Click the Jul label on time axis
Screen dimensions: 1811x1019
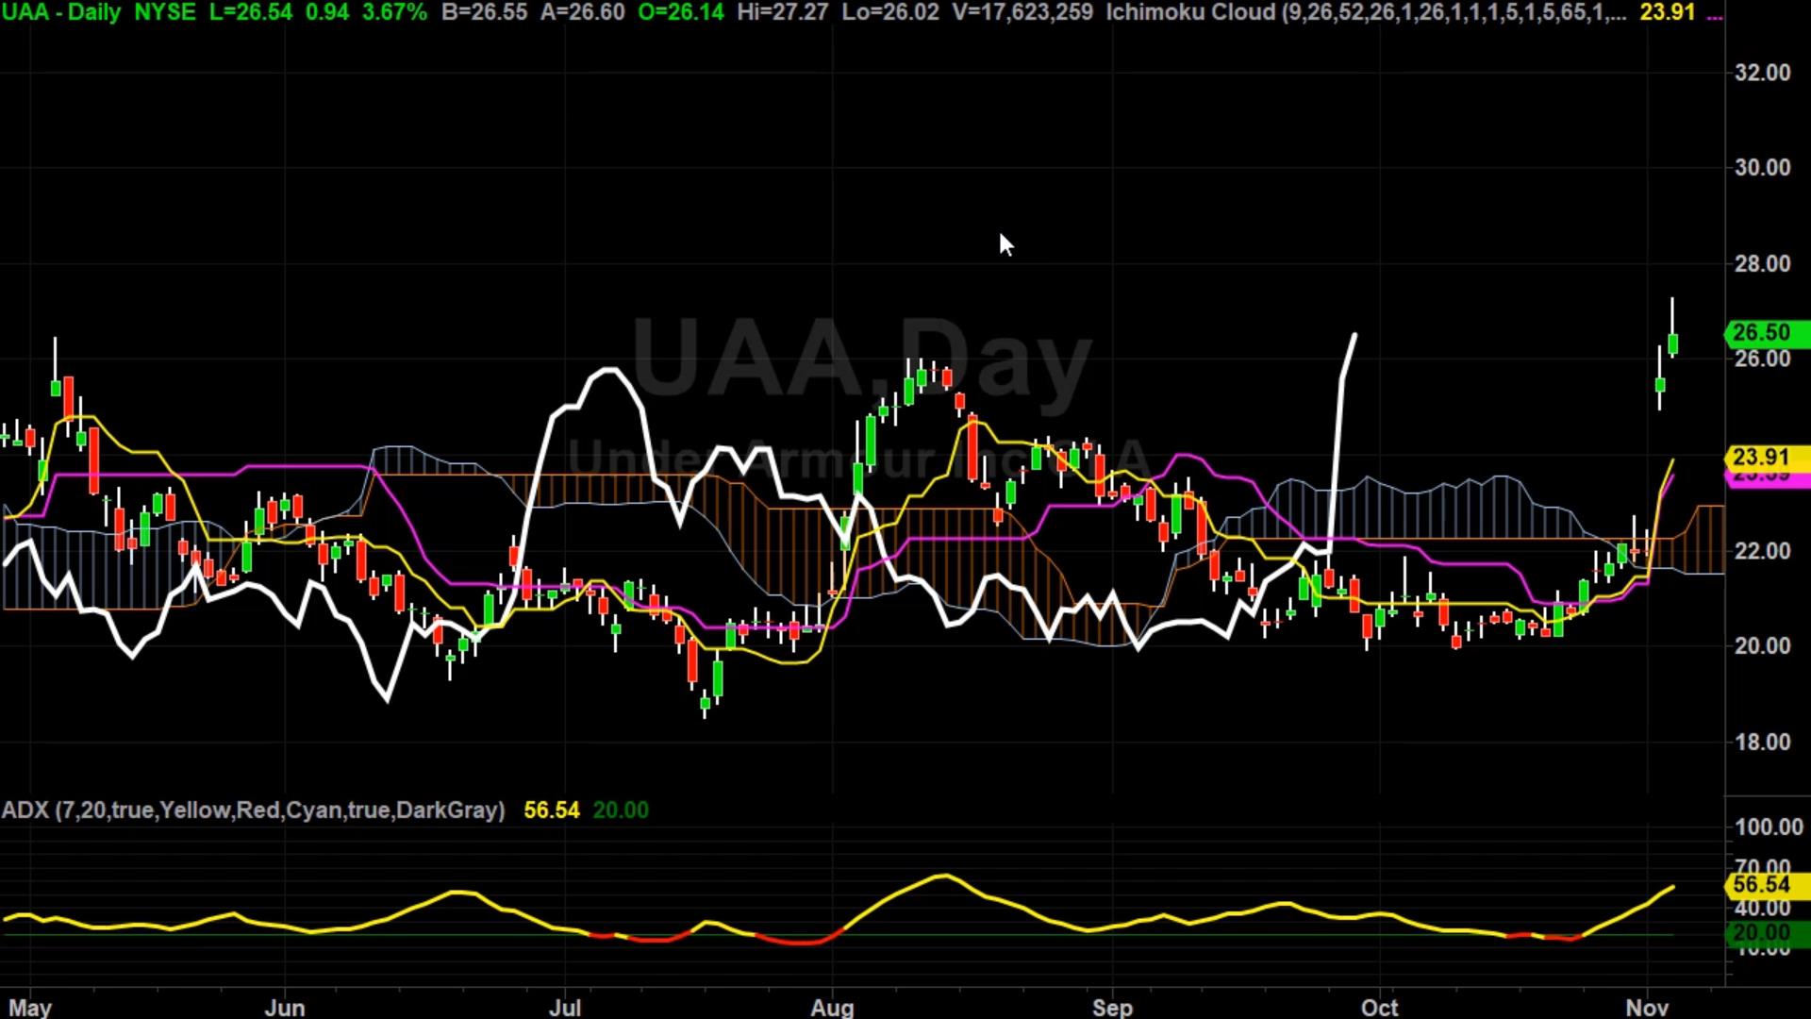[565, 1008]
